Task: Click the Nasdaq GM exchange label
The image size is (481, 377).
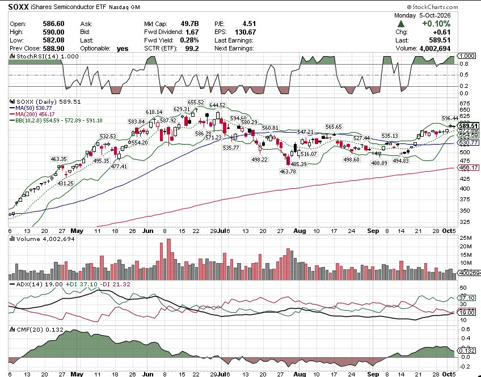Action: pyautogui.click(x=124, y=7)
